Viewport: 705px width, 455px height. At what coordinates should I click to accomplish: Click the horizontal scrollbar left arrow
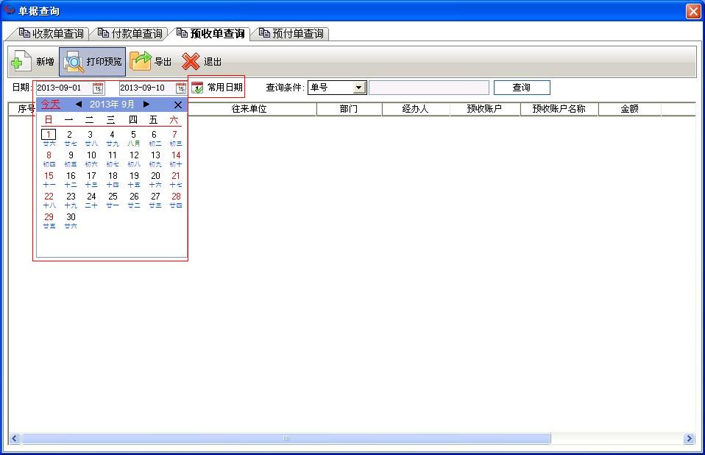[15, 438]
